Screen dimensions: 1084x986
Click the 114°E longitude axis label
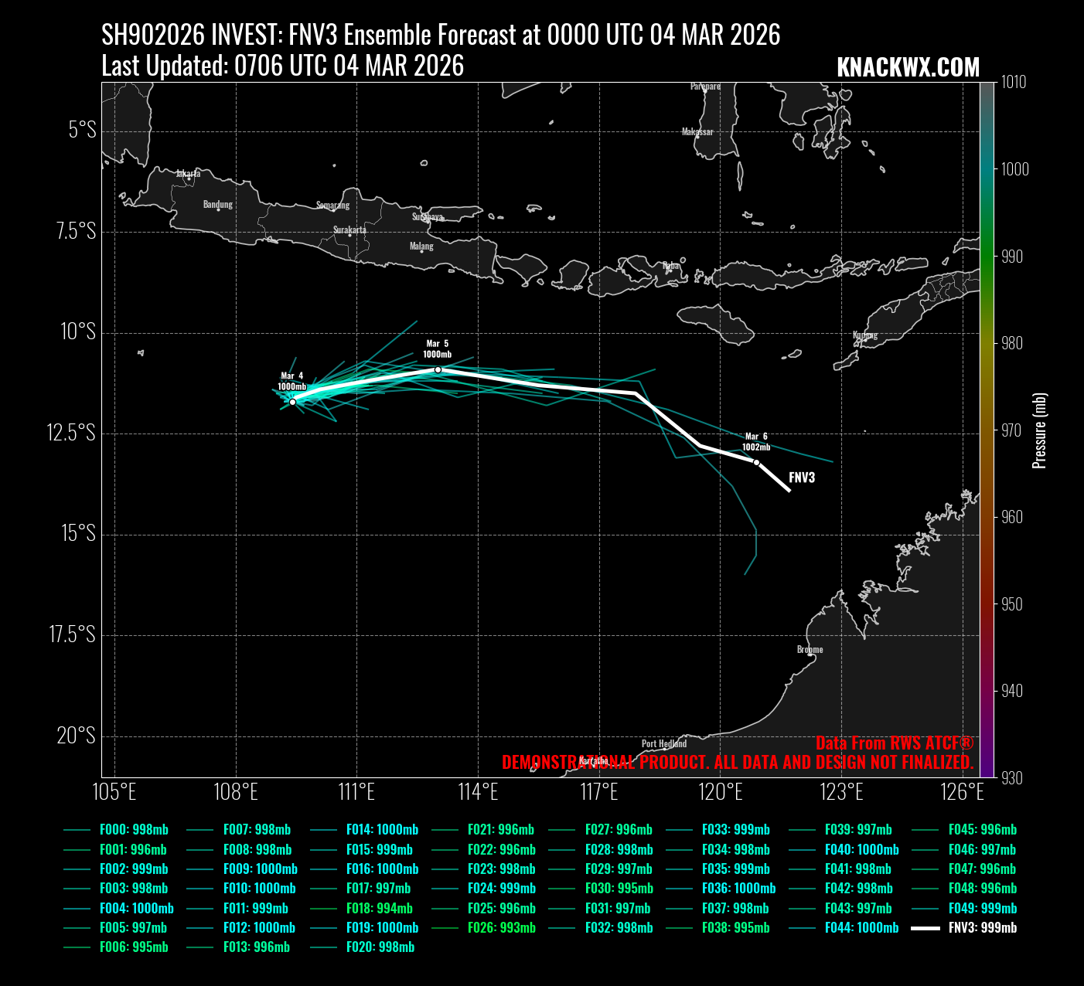pos(478,793)
